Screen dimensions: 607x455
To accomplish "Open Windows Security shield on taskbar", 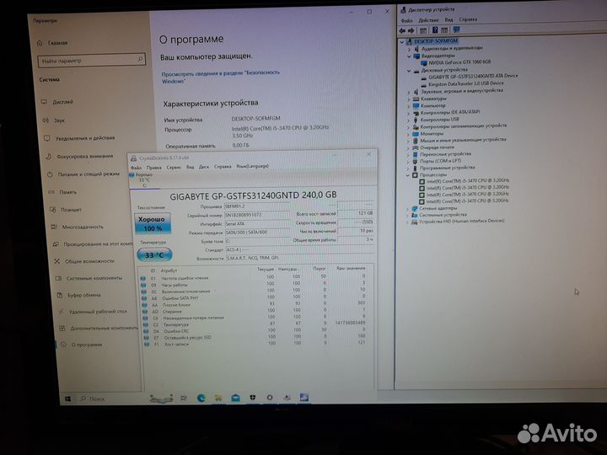I will pyautogui.click(x=252, y=398).
